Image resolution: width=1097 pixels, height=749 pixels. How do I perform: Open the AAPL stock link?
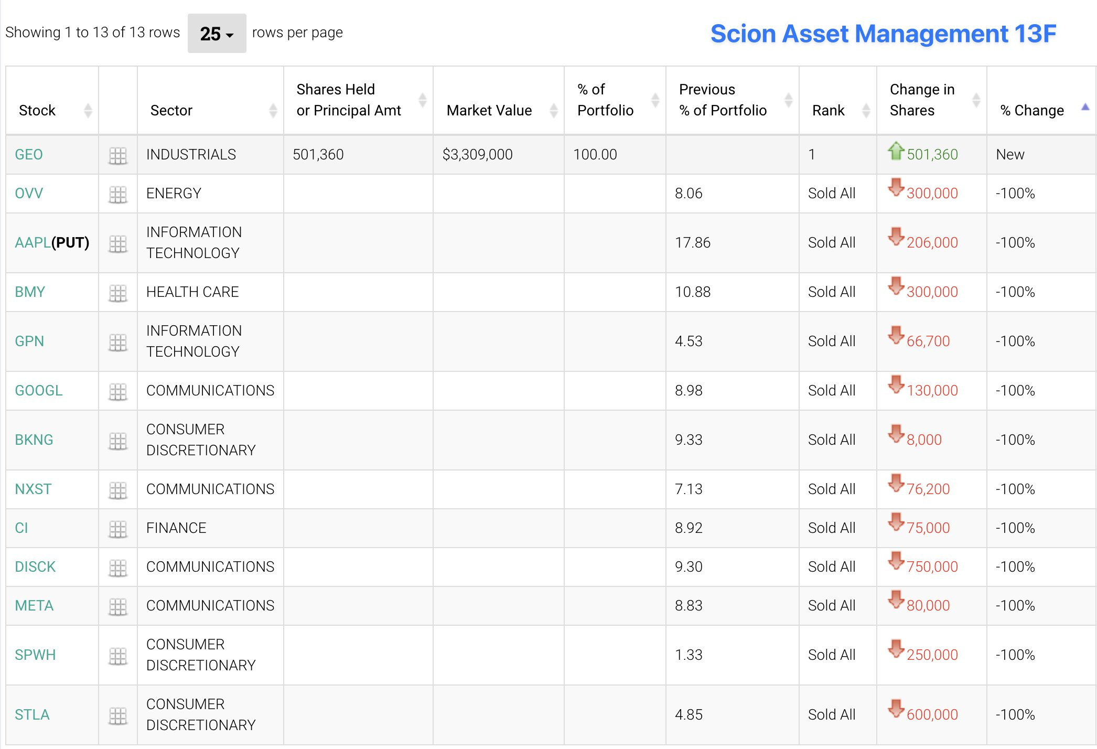tap(33, 243)
